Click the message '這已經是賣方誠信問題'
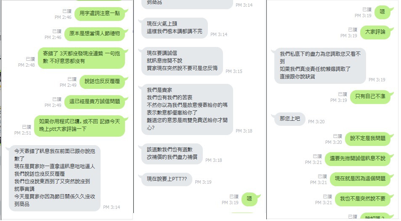The image size is (401, 221). point(95,101)
